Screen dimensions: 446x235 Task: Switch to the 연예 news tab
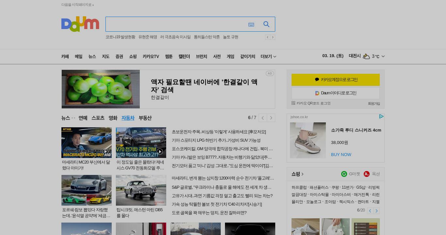[83, 118]
